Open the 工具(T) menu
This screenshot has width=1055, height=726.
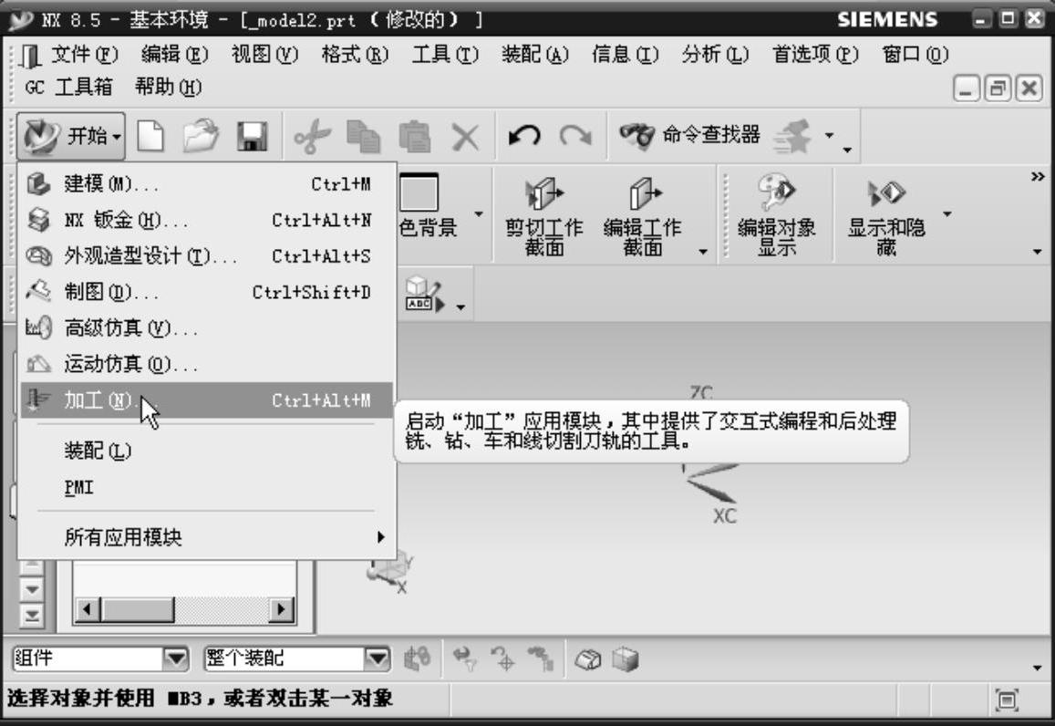point(445,55)
